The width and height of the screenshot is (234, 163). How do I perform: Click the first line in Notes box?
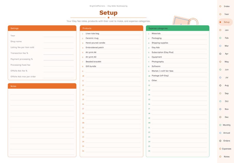[42, 93]
